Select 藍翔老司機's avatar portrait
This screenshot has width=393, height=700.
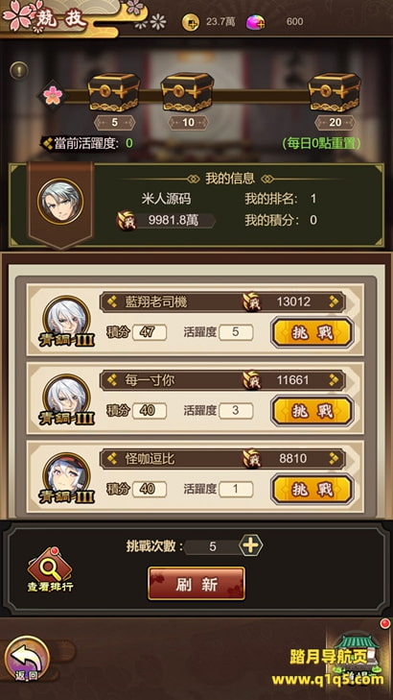[66, 318]
